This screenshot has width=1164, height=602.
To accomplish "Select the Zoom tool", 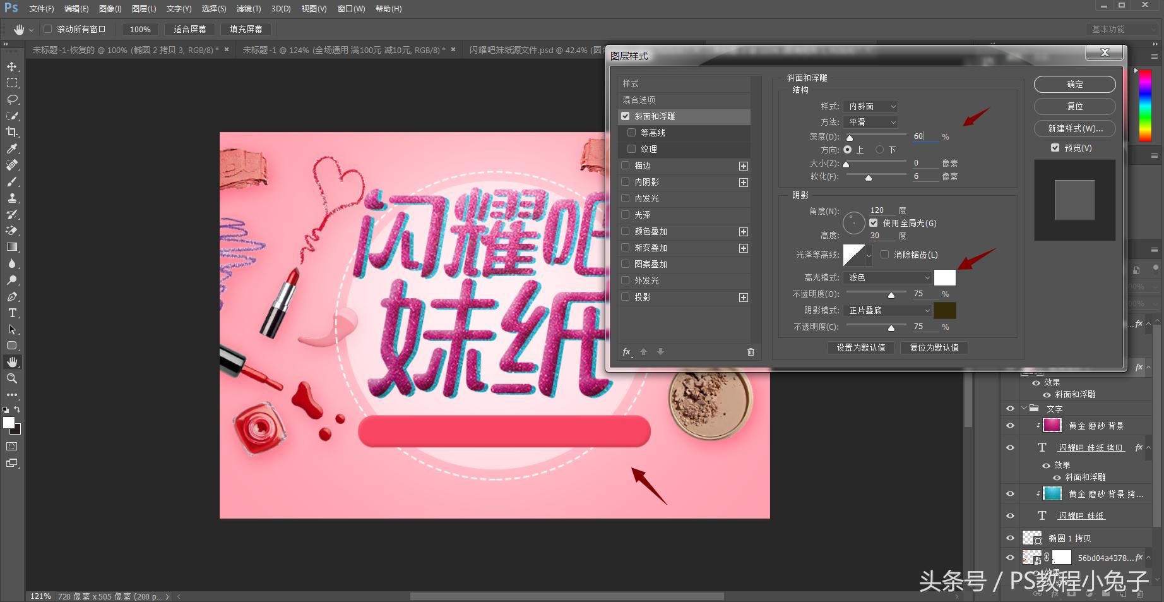I will (x=11, y=378).
